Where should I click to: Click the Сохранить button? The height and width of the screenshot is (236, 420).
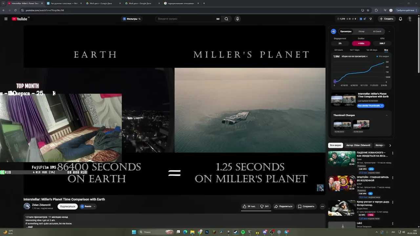[306, 206]
